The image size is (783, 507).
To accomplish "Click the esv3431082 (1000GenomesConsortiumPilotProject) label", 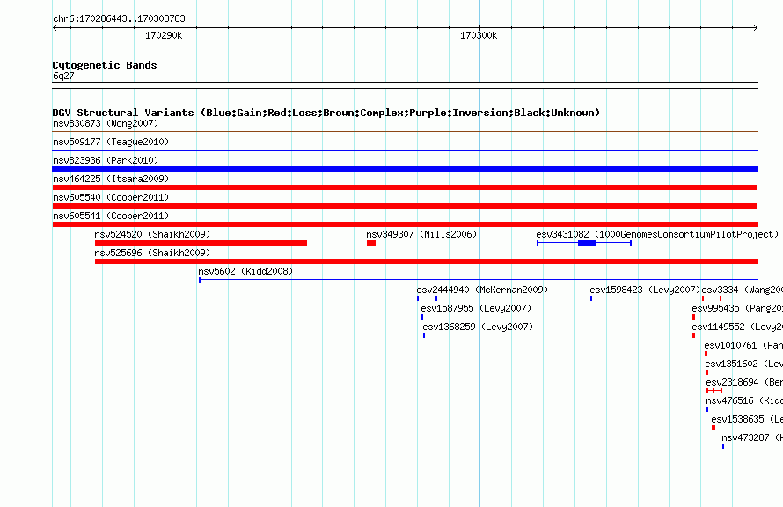I will click(x=657, y=234).
